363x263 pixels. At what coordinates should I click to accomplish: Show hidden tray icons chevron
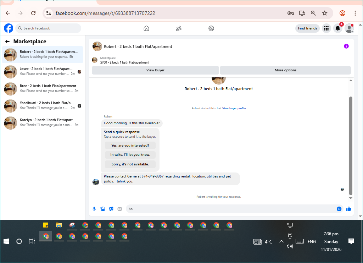click(x=281, y=241)
